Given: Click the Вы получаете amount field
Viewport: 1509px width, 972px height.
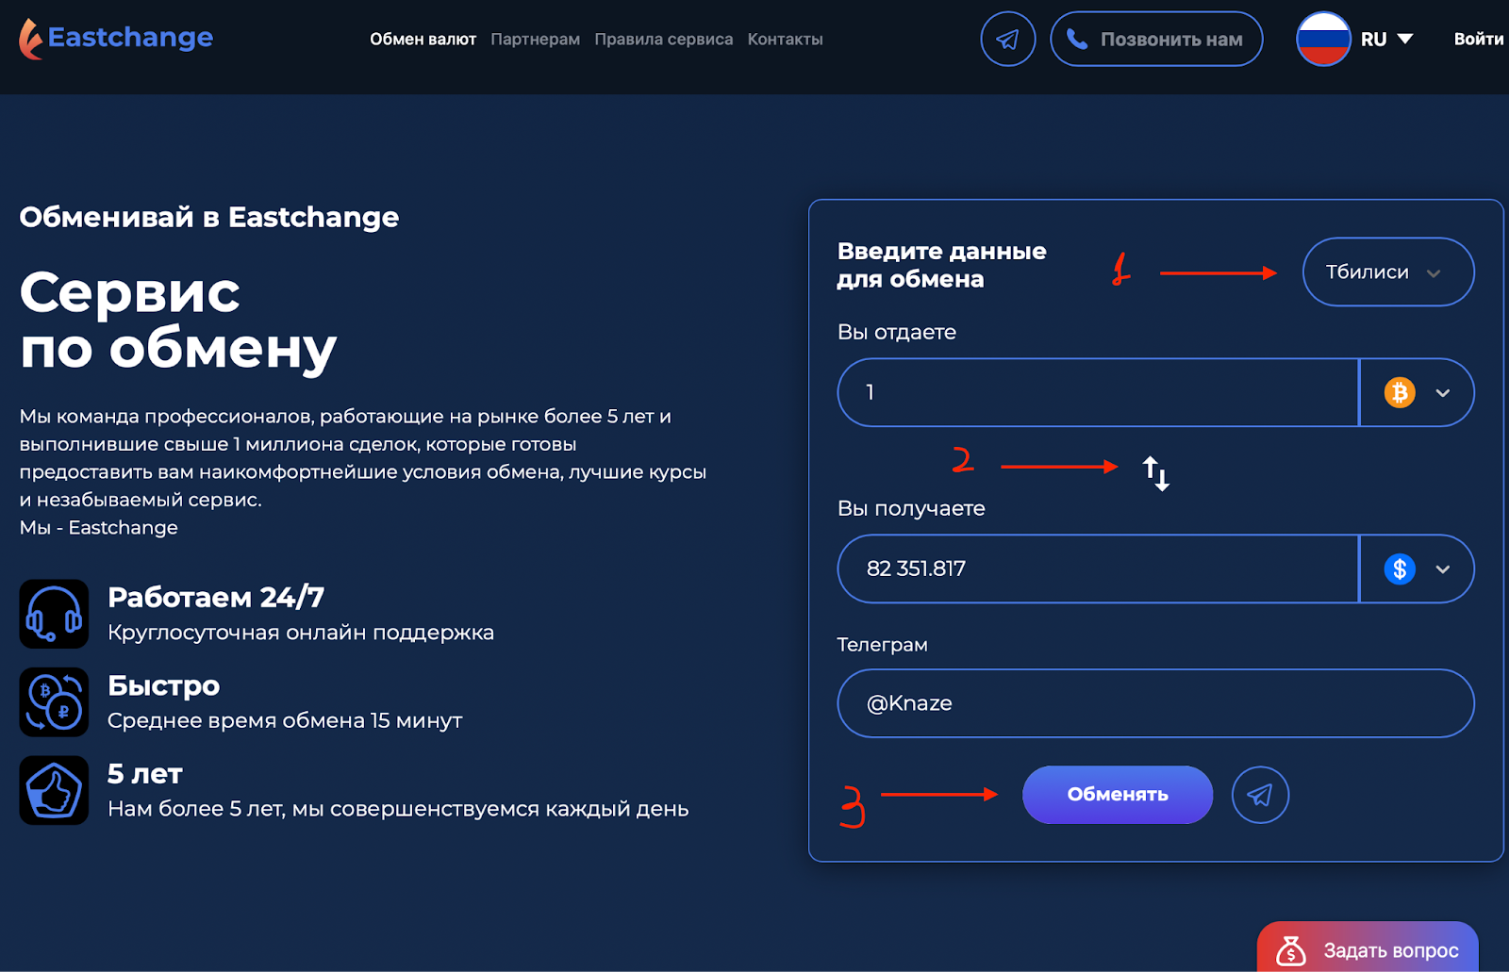Looking at the screenshot, I should tap(1098, 568).
